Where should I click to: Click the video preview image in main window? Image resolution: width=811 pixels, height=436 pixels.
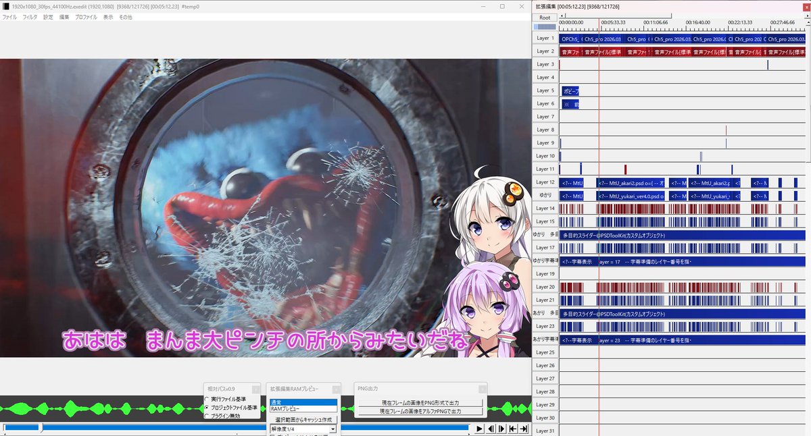(266, 208)
